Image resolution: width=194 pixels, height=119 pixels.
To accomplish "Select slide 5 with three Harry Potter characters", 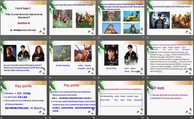I will pyautogui.click(x=24, y=58).
